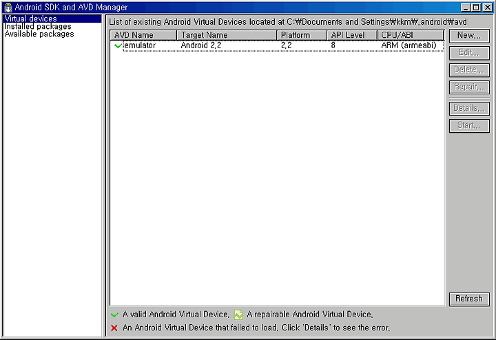
Task: Click the Repair... button
Action: coord(469,87)
